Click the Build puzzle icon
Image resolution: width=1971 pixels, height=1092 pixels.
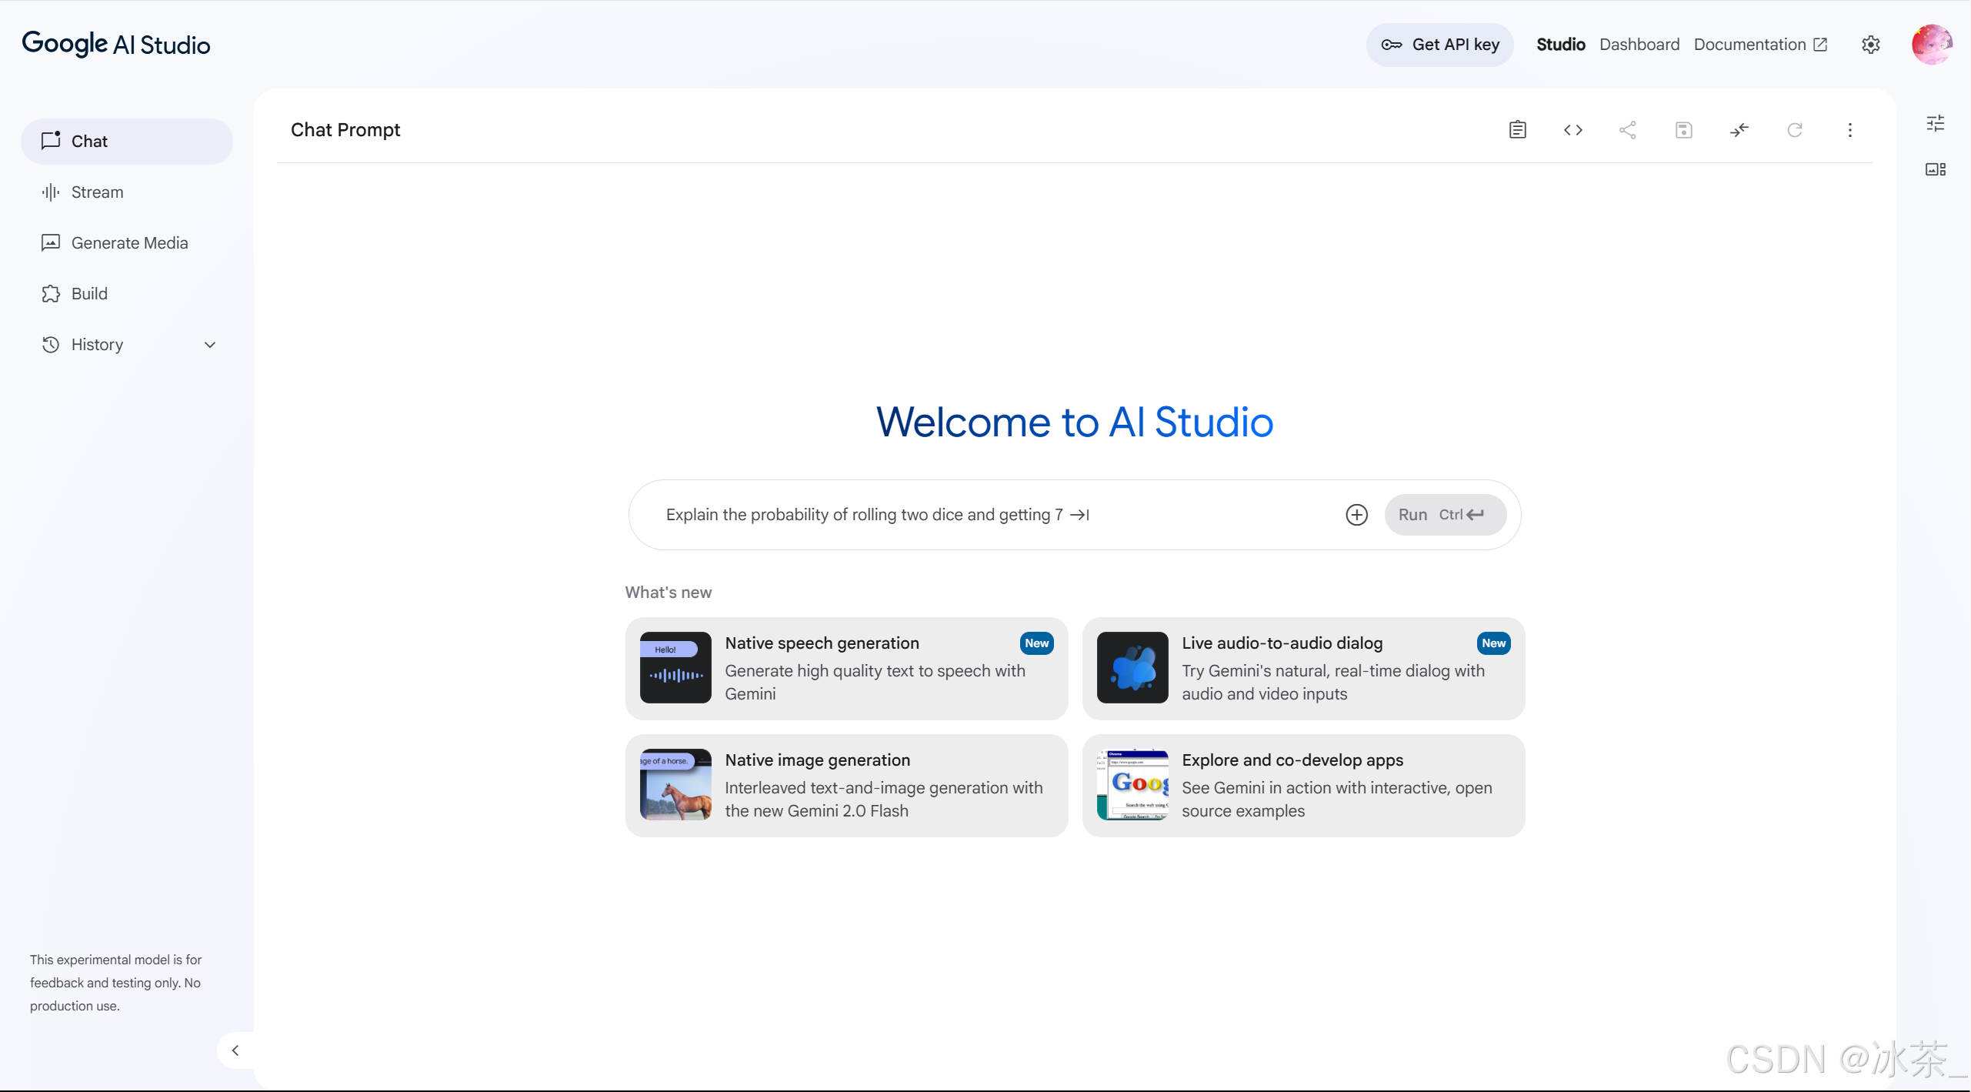click(x=51, y=293)
